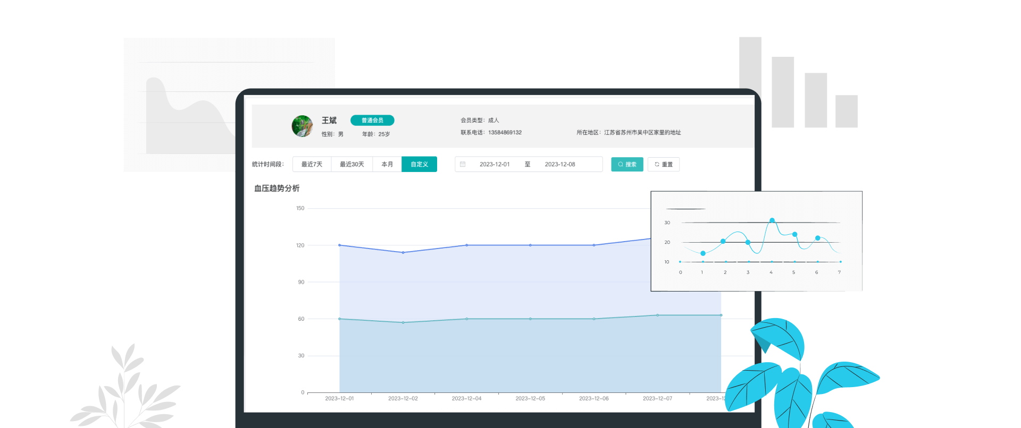Select the 最近7天 time range
The height and width of the screenshot is (428, 1021).
click(312, 165)
